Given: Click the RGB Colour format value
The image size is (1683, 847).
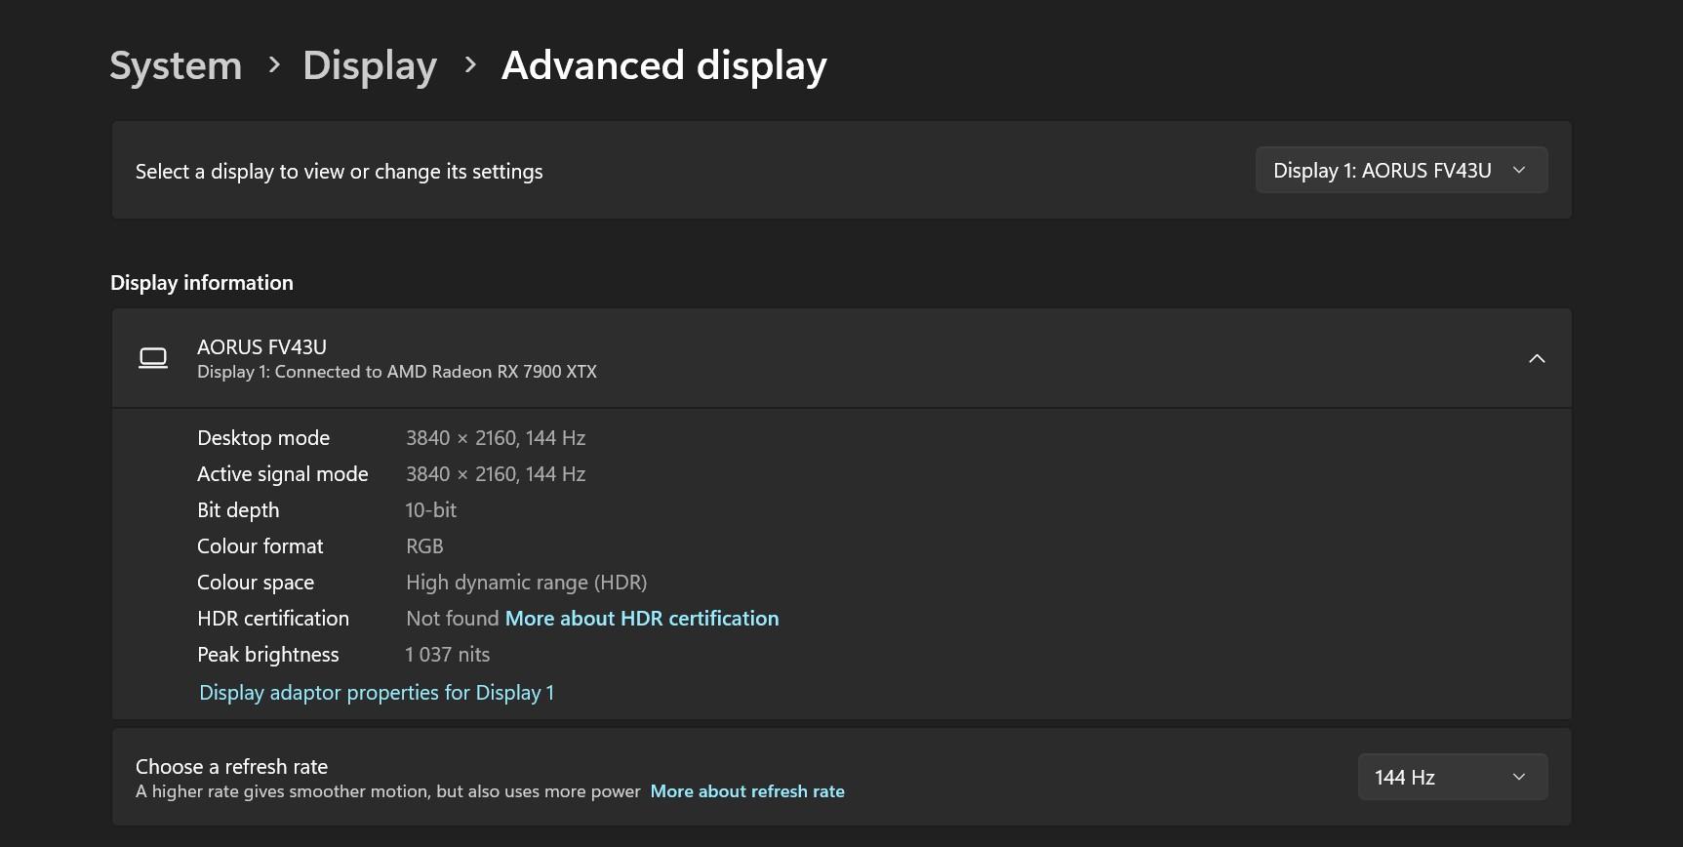Looking at the screenshot, I should click(424, 546).
